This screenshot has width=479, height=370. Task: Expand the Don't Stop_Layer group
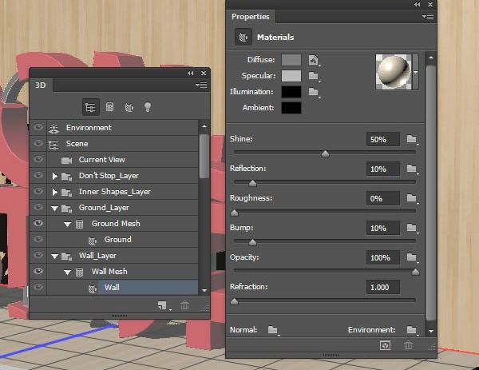click(x=54, y=176)
